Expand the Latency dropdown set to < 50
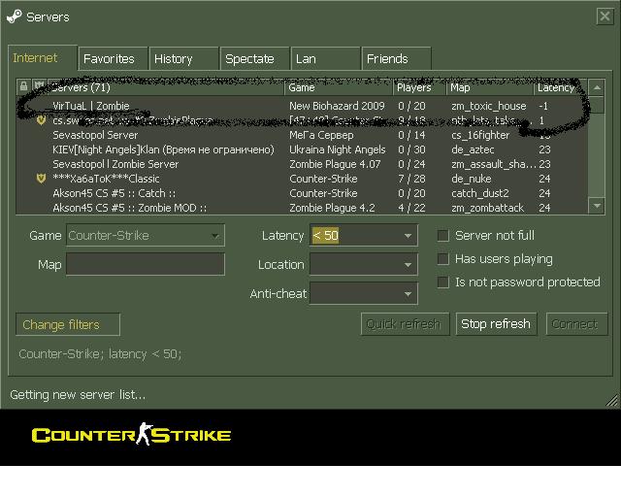This screenshot has width=621, height=497. [363, 236]
